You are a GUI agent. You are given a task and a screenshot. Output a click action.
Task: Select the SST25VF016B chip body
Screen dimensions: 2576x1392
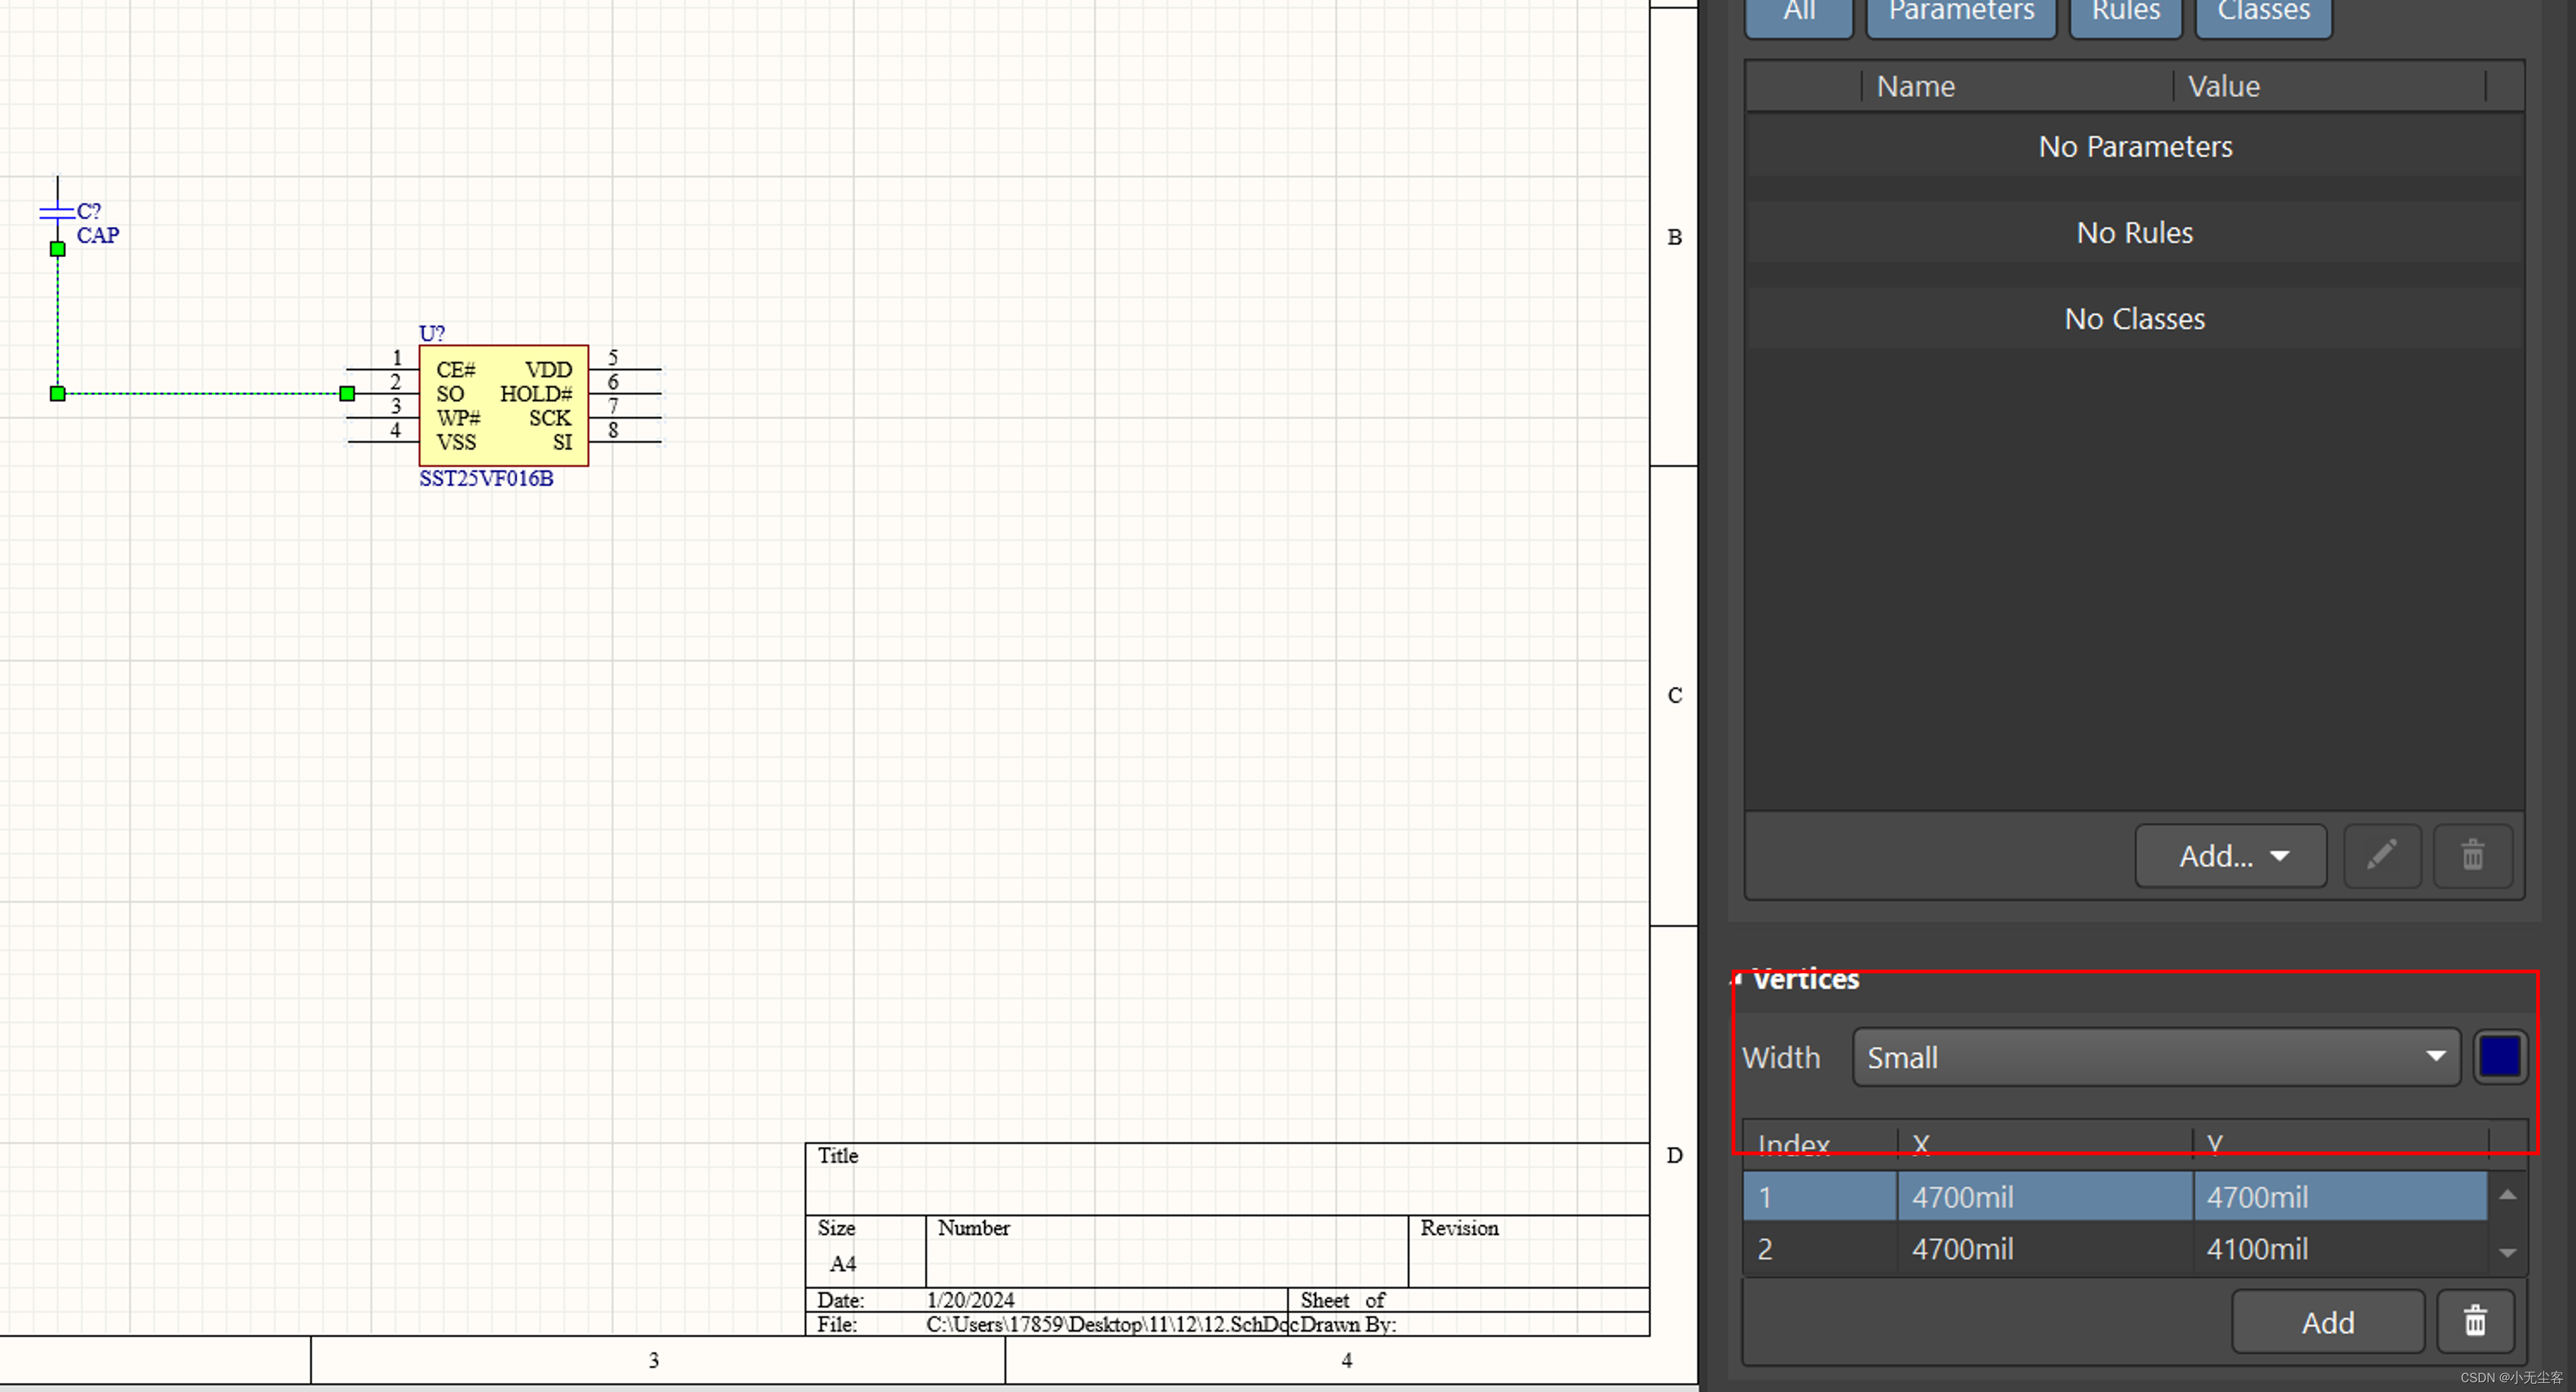[503, 406]
